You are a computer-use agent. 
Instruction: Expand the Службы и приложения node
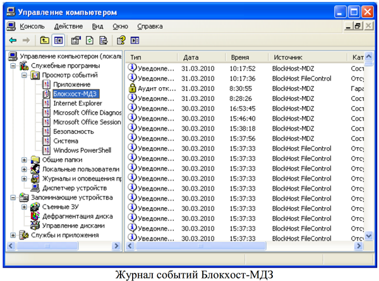click(x=13, y=235)
